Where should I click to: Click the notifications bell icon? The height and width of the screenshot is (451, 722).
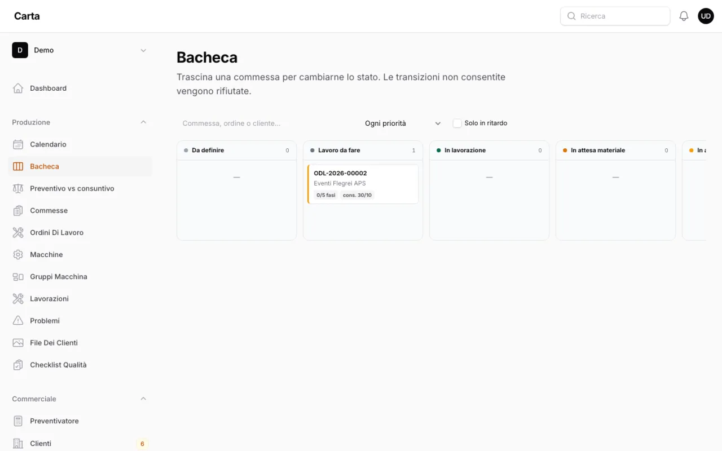[x=684, y=16]
